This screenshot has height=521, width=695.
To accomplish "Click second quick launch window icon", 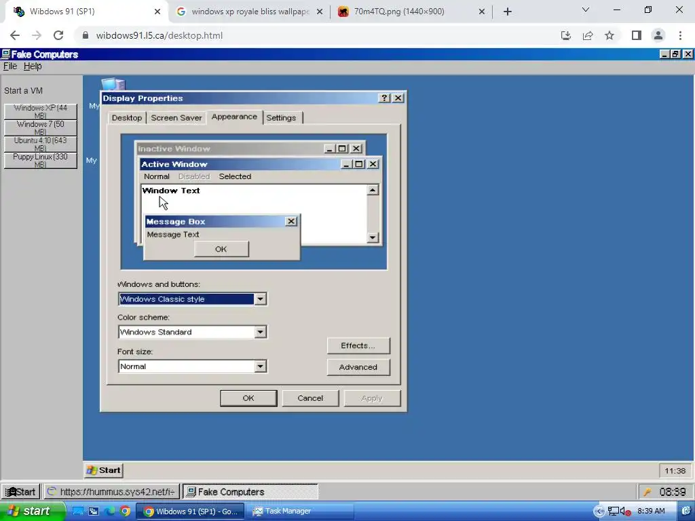I will pos(94,512).
